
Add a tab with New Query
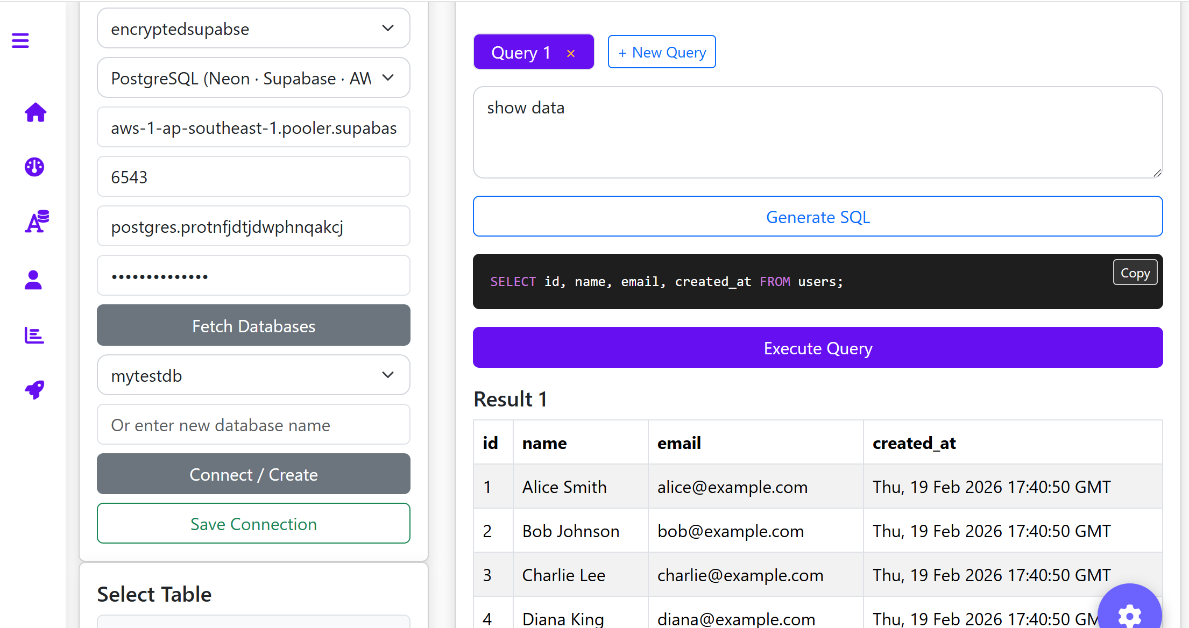point(661,52)
